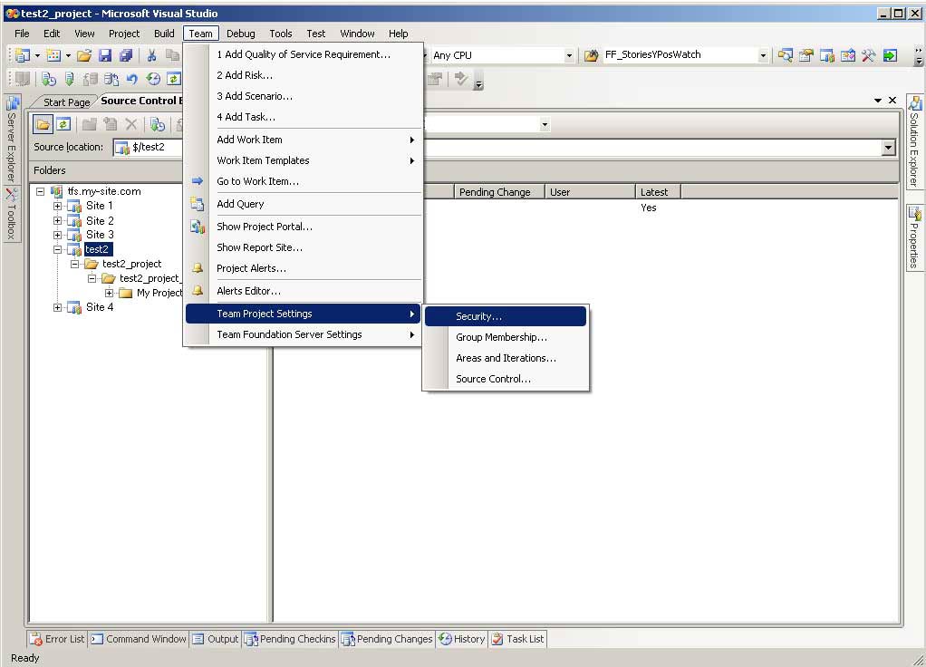The height and width of the screenshot is (667, 926).
Task: Click the Save All icon
Action: [126, 55]
